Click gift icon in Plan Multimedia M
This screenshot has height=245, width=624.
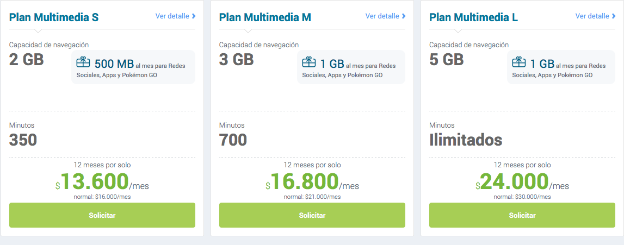pyautogui.click(x=308, y=62)
